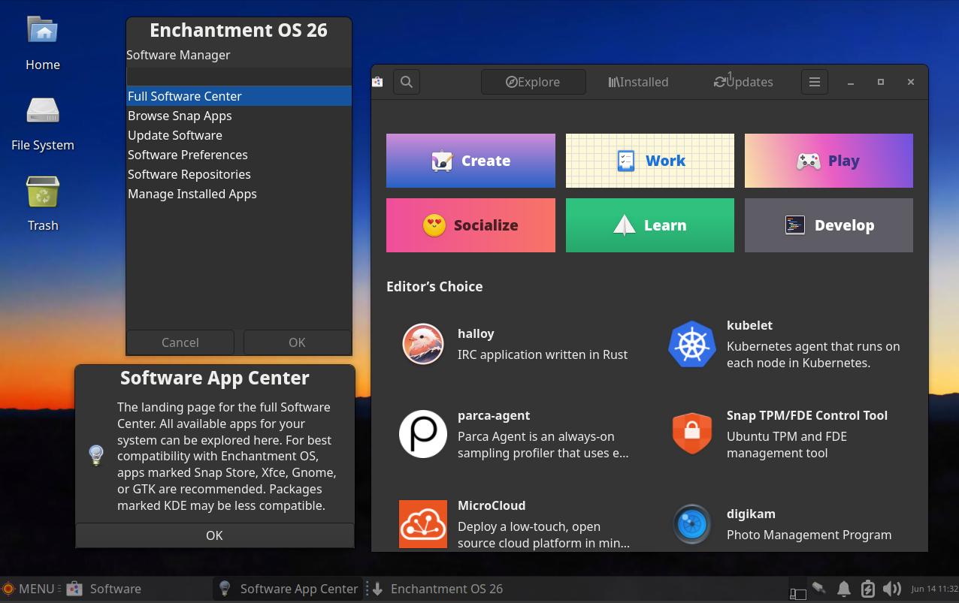Viewport: 959px width, 603px height.
Task: Click the kubelet Kubernetes wheel icon
Action: [x=691, y=344]
